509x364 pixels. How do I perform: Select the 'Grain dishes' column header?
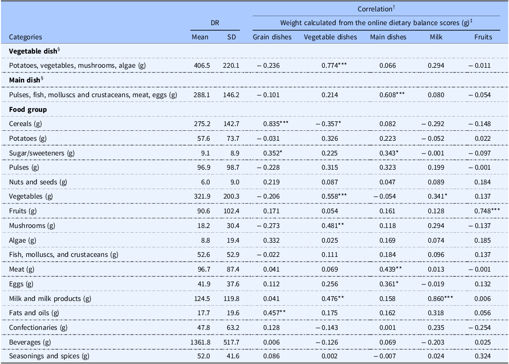coord(272,37)
